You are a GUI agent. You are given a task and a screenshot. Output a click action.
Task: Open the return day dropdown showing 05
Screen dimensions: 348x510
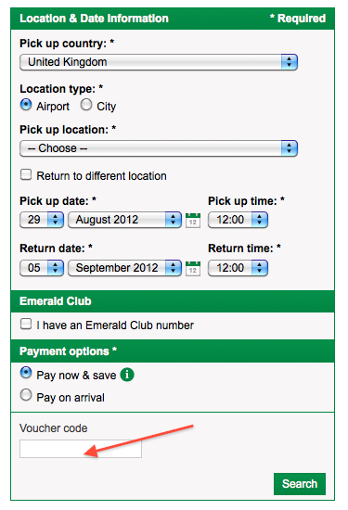(42, 268)
